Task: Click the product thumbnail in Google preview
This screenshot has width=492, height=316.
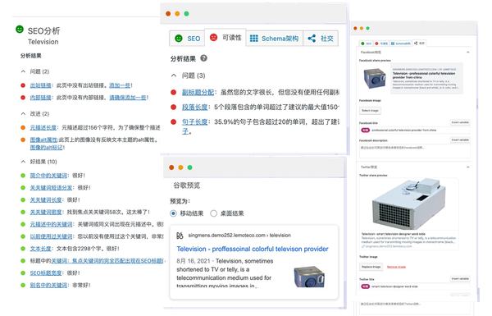Action: pyautogui.click(x=309, y=277)
